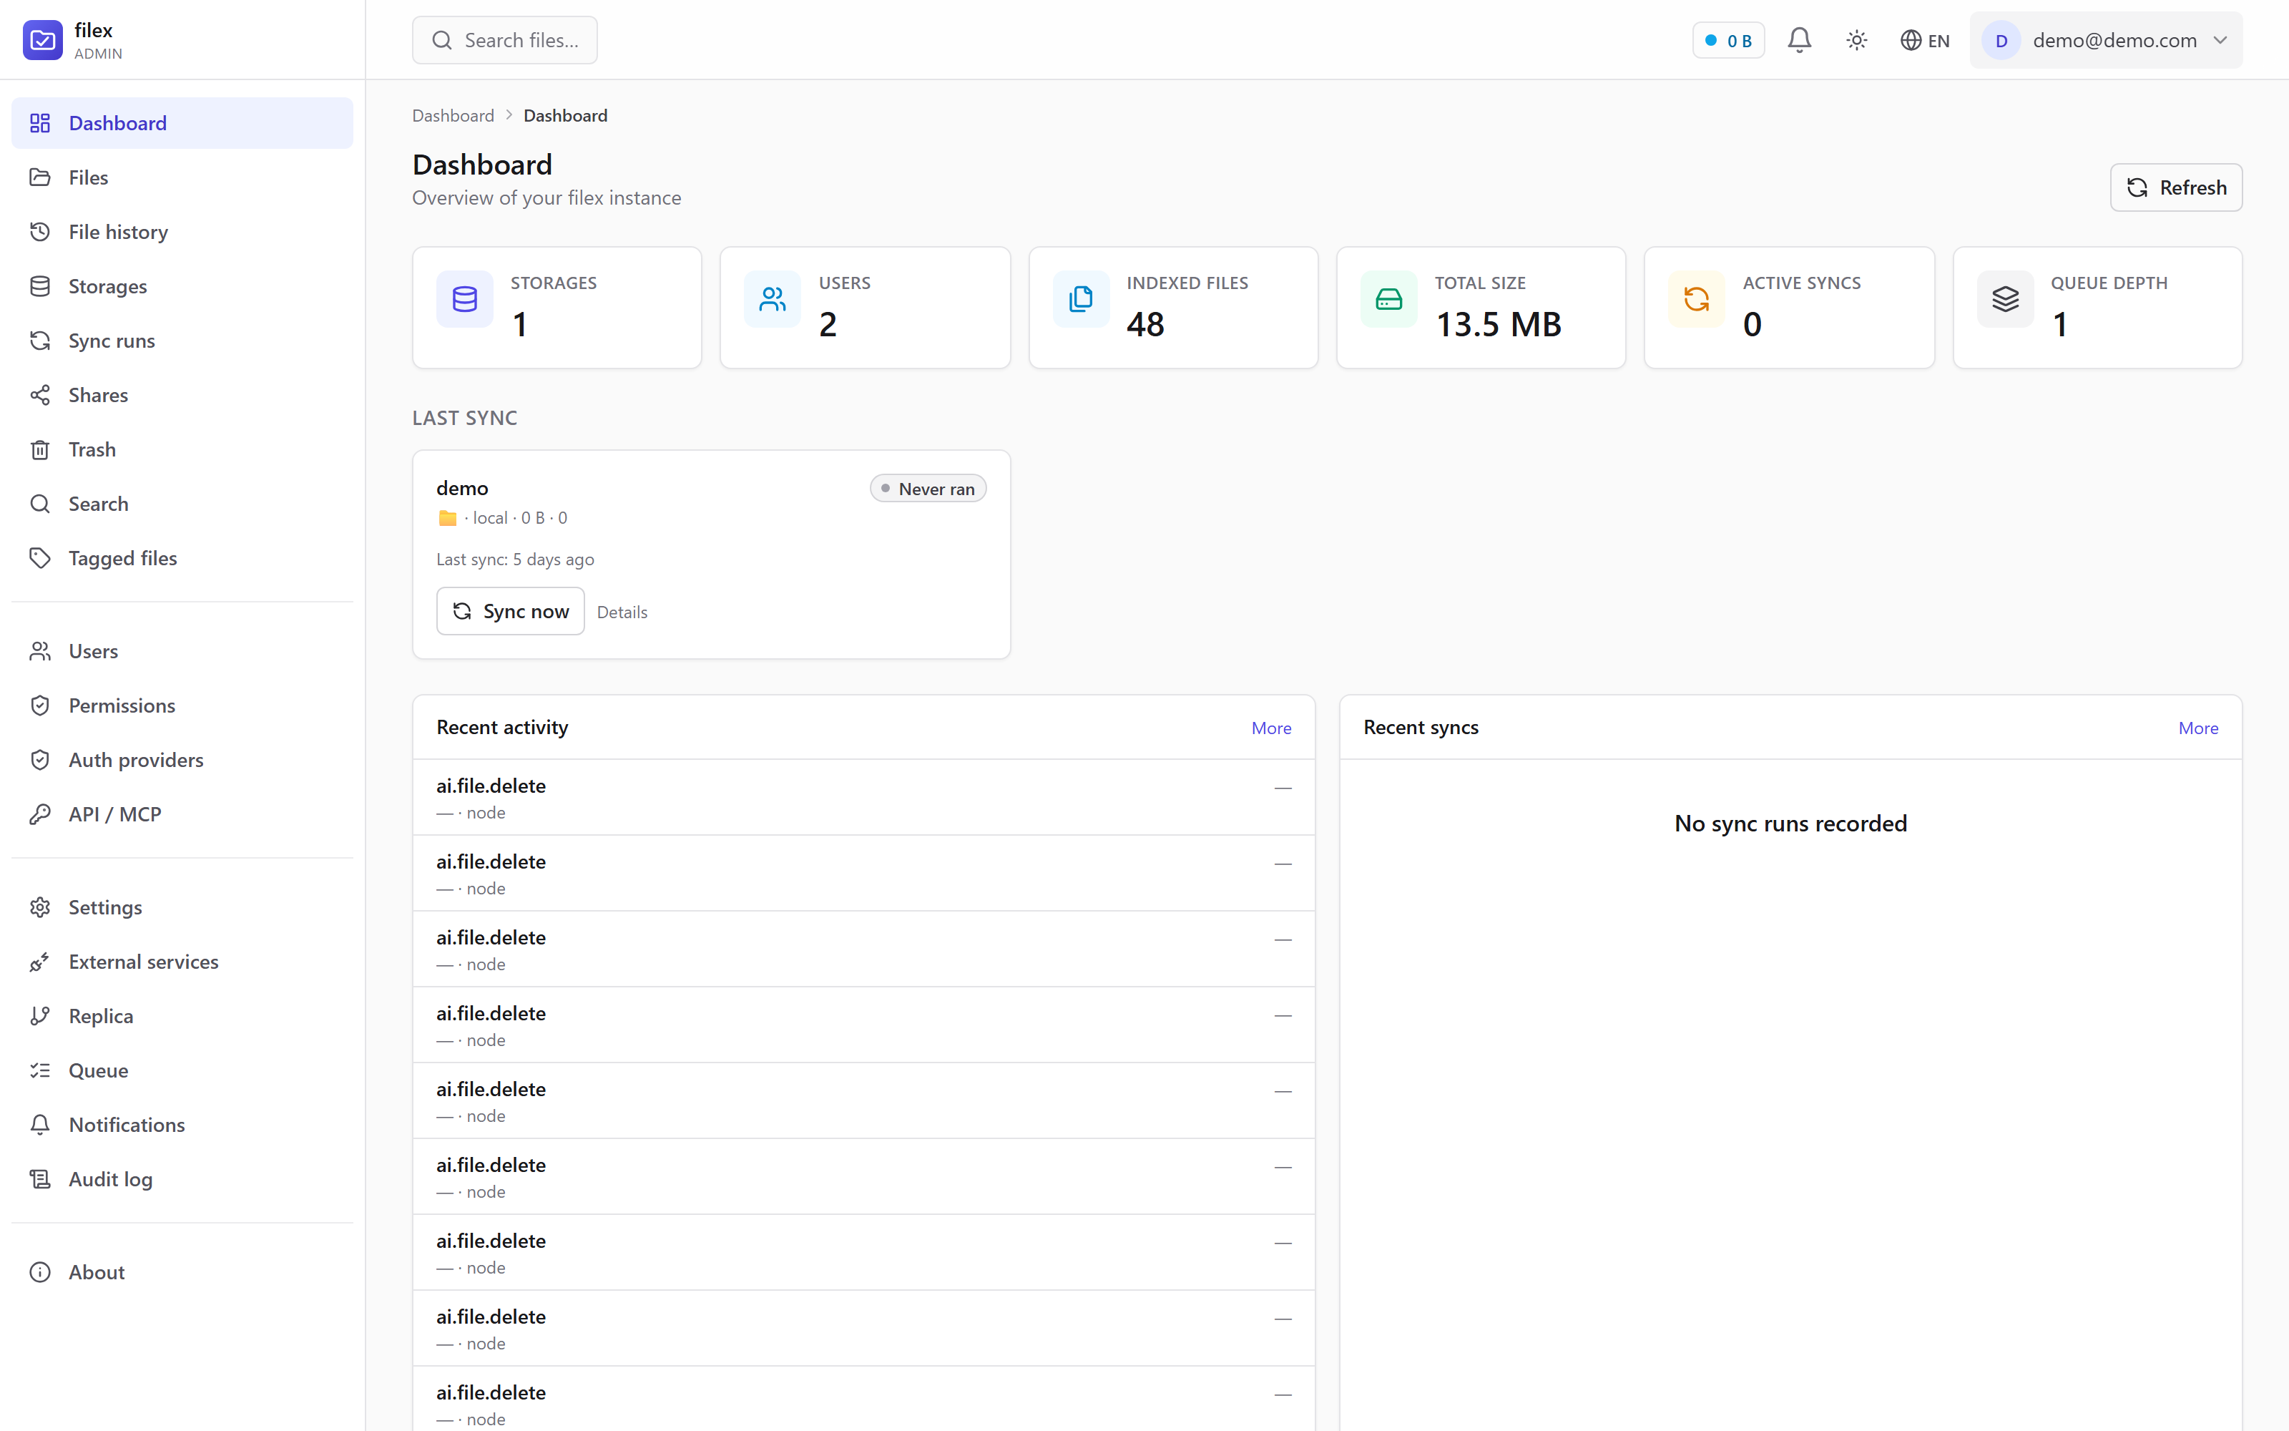The height and width of the screenshot is (1431, 2289).
Task: Click the 48 indexed files value
Action: point(1144,325)
